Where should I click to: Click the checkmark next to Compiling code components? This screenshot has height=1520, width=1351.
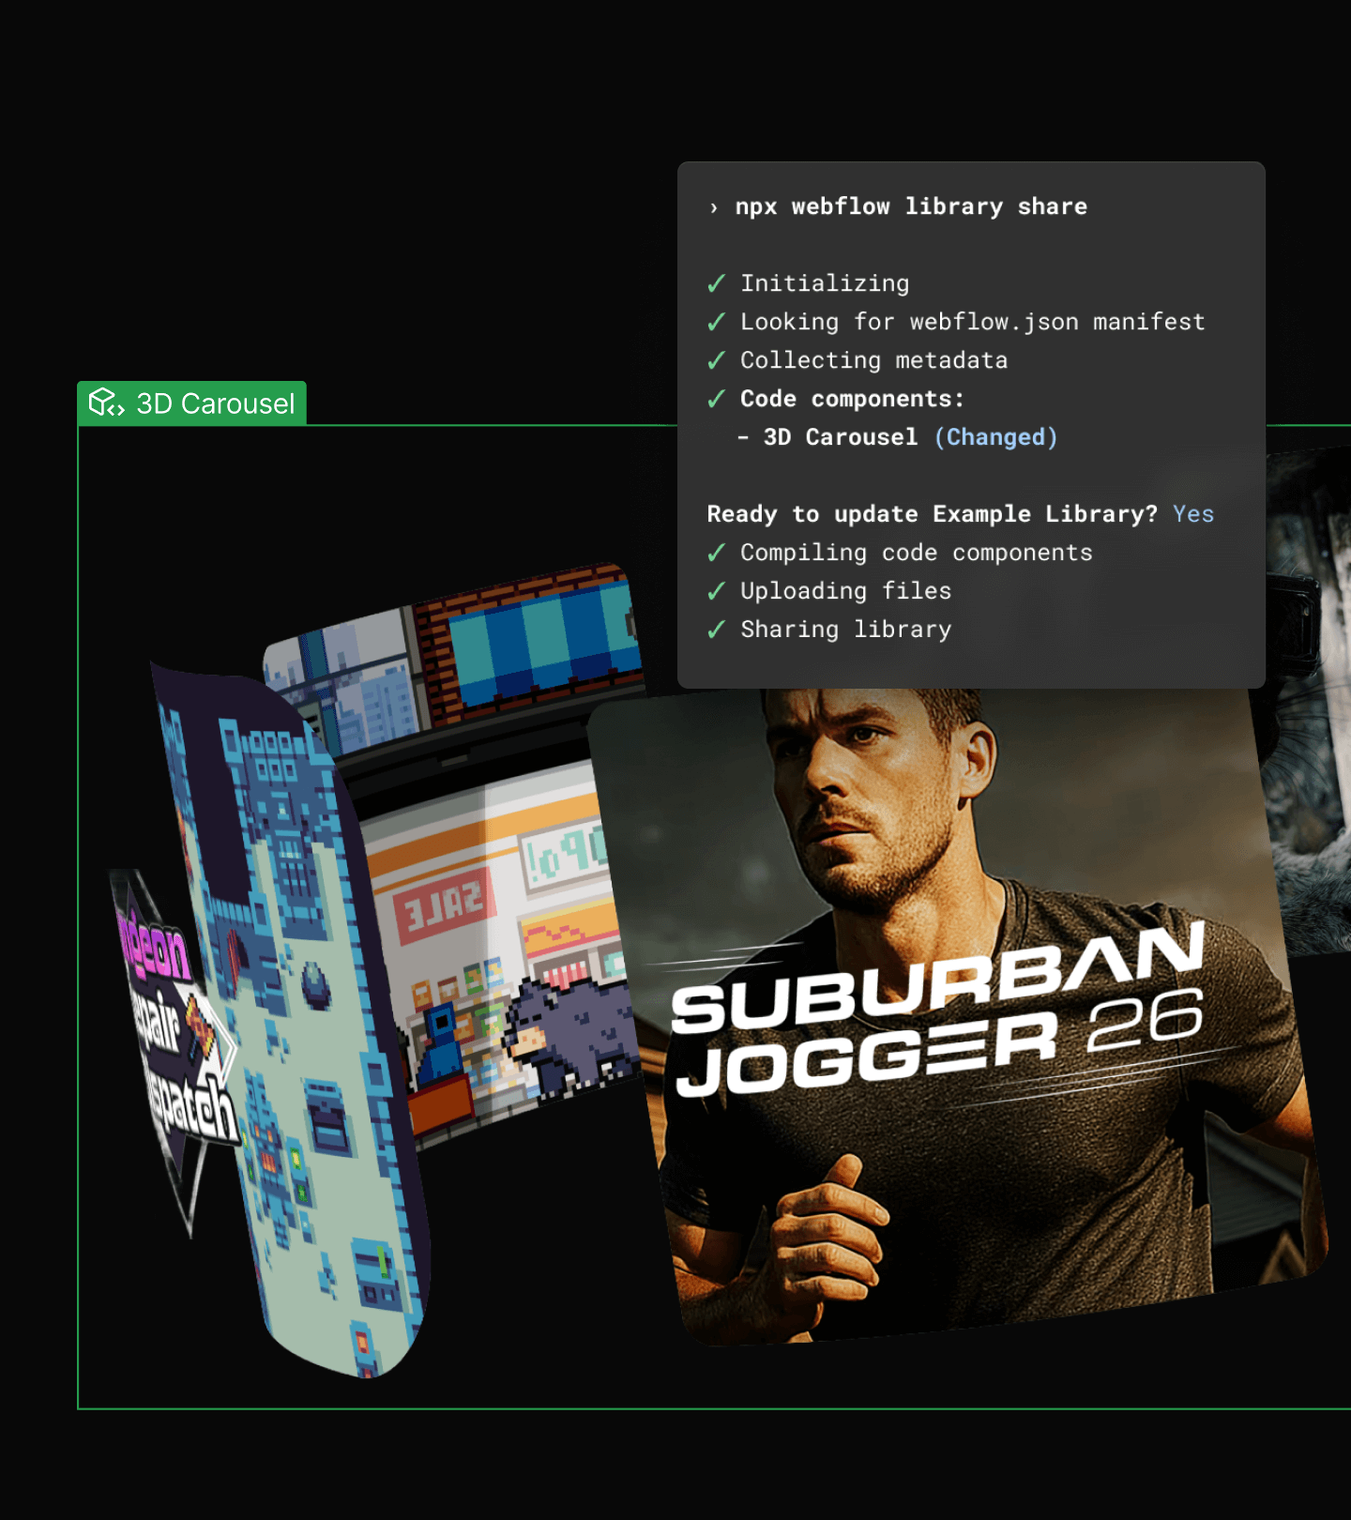[x=717, y=554]
